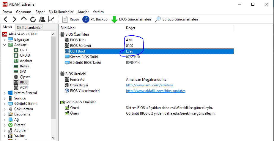The height and width of the screenshot is (141, 274).
Task: Click the DirectX Xbox icon
Action: (x=10, y=125)
